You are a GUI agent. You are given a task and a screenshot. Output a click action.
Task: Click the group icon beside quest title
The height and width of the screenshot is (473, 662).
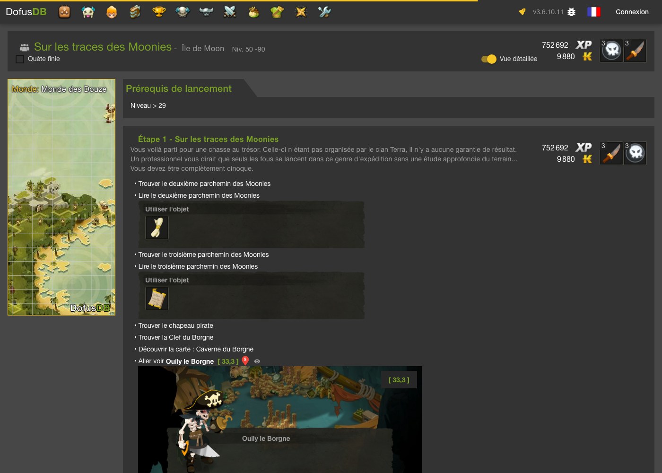pos(25,47)
